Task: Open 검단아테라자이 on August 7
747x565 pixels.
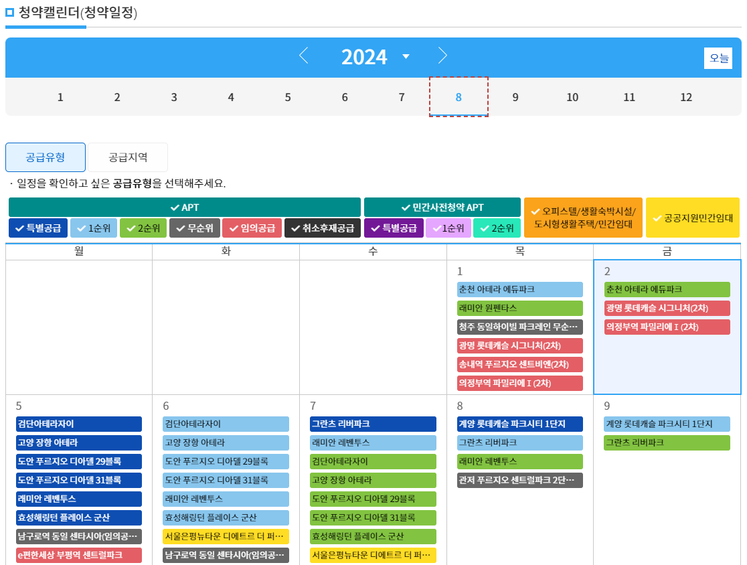Action: 373,461
